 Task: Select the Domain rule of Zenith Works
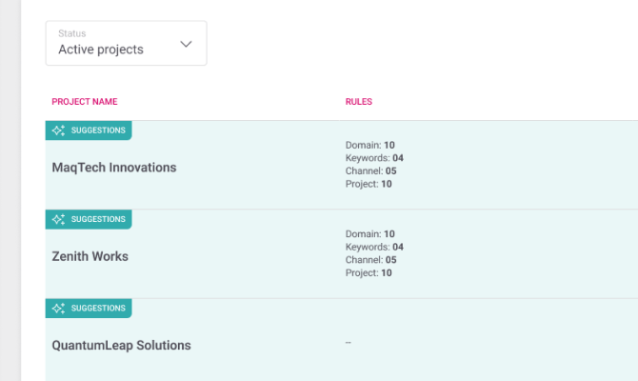369,233
